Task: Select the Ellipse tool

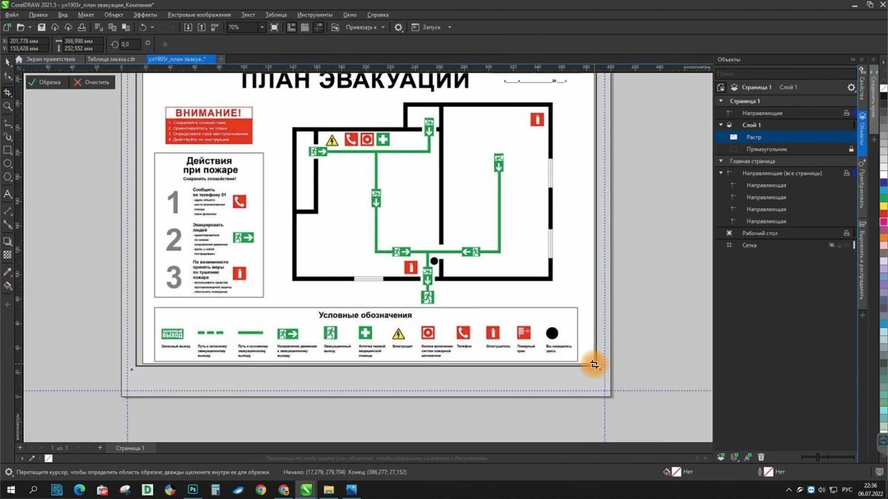Action: click(x=8, y=164)
